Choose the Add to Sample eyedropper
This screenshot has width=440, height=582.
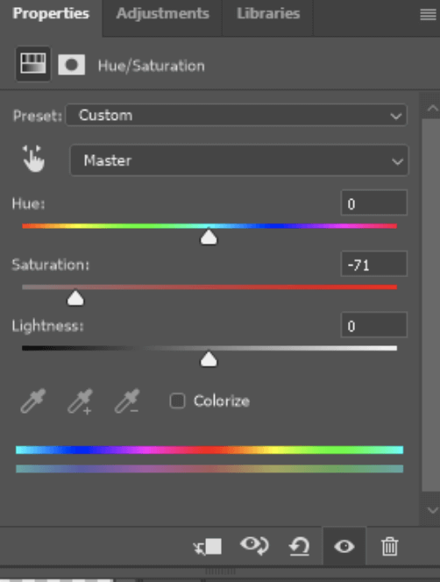(x=81, y=401)
